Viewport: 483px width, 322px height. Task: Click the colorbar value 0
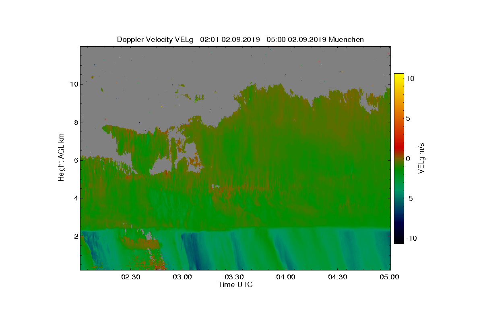pos(408,159)
